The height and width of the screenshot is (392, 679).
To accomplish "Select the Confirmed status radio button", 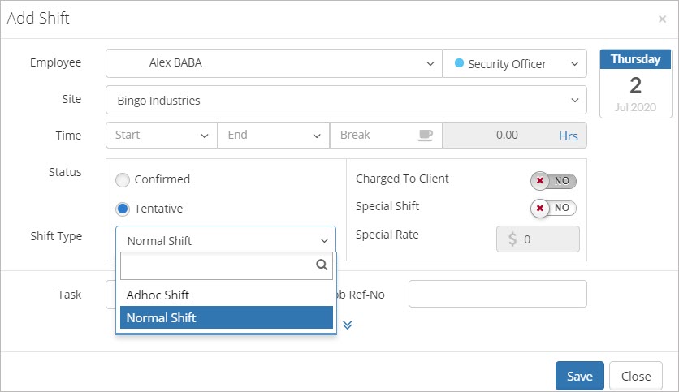I will (123, 179).
